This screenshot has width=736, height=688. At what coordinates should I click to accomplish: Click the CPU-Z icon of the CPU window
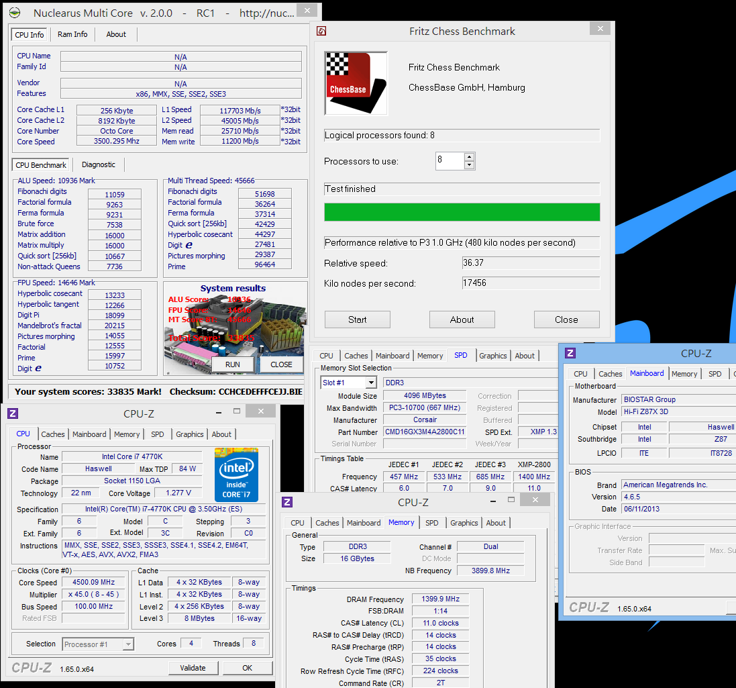pyautogui.click(x=13, y=413)
